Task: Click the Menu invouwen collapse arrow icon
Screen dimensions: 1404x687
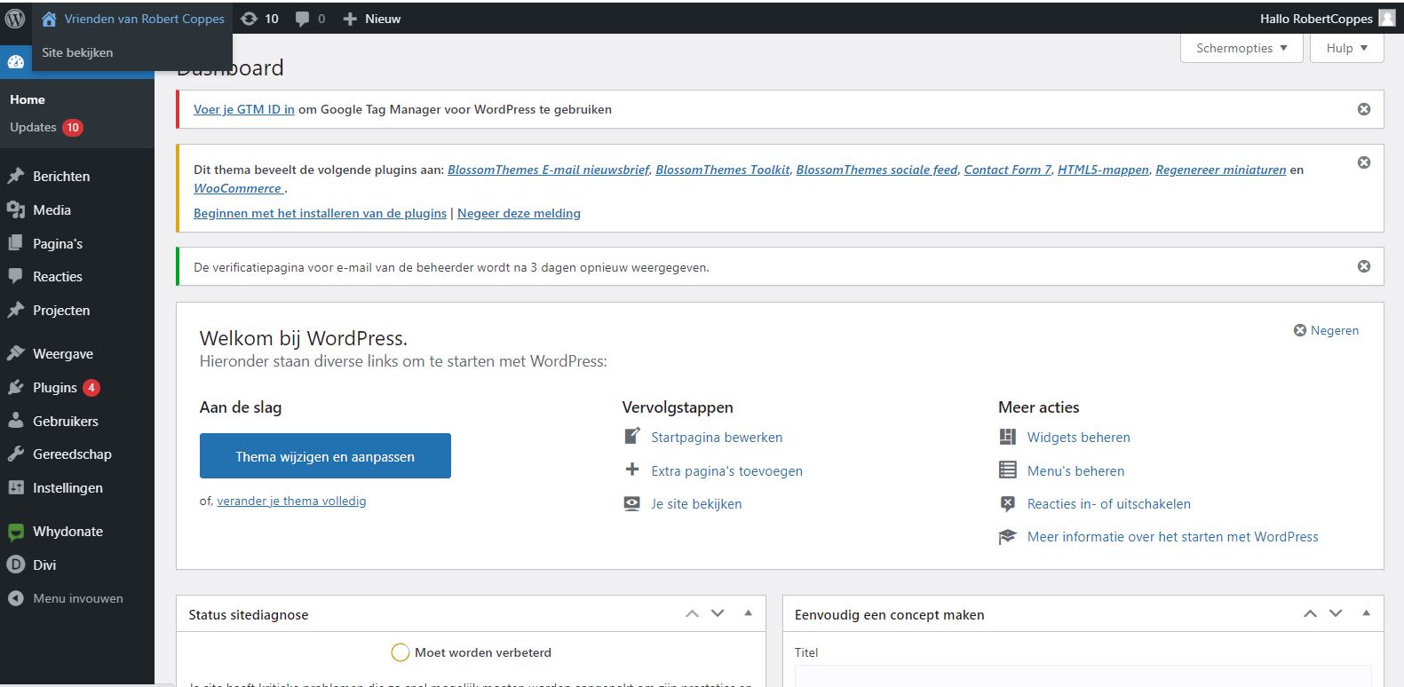Action: click(15, 598)
